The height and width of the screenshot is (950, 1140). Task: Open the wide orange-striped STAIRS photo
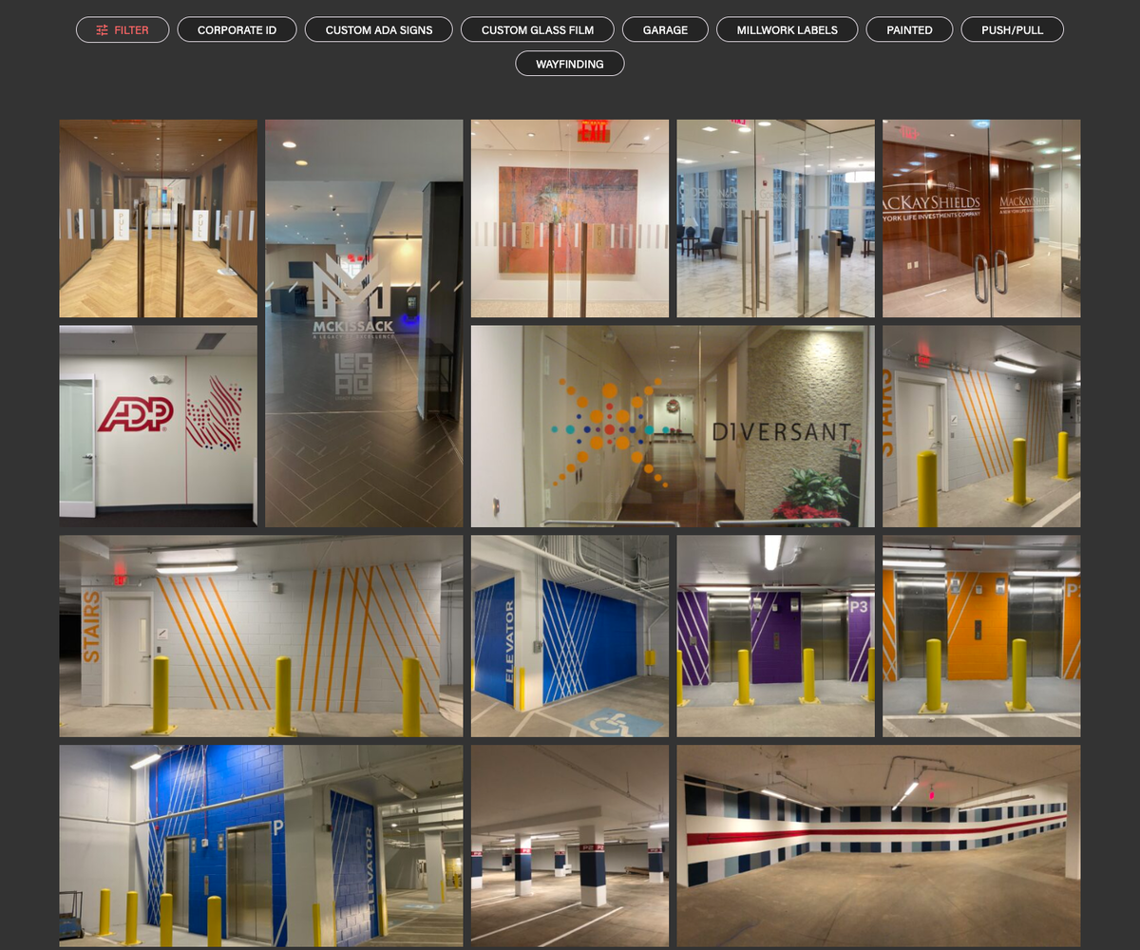(261, 636)
